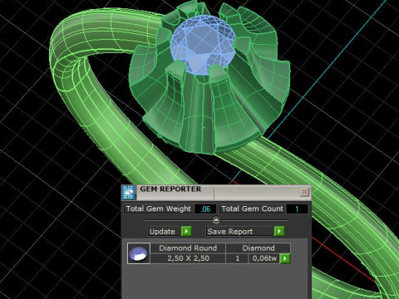The width and height of the screenshot is (399, 299).
Task: Click the Diamond material header cell
Action: point(259,248)
